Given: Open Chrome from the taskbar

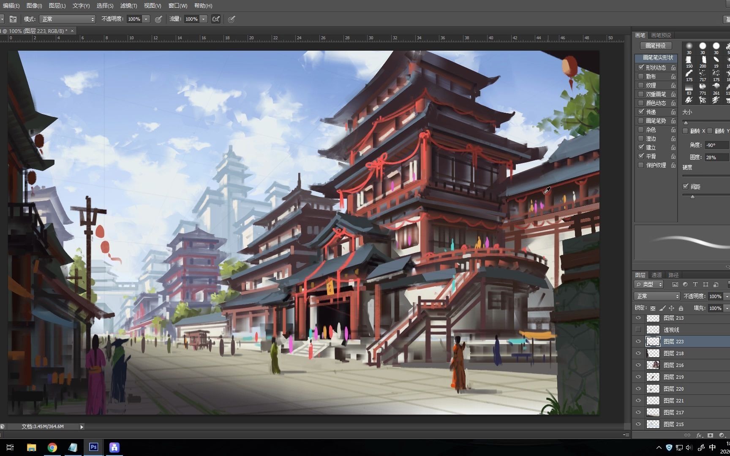Looking at the screenshot, I should tap(52, 448).
